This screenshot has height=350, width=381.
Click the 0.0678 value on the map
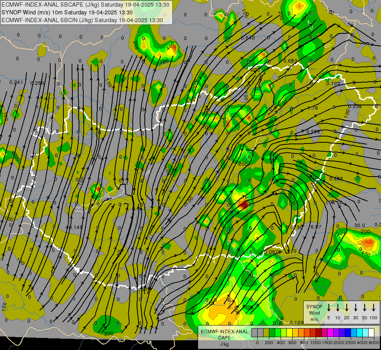click(273, 252)
